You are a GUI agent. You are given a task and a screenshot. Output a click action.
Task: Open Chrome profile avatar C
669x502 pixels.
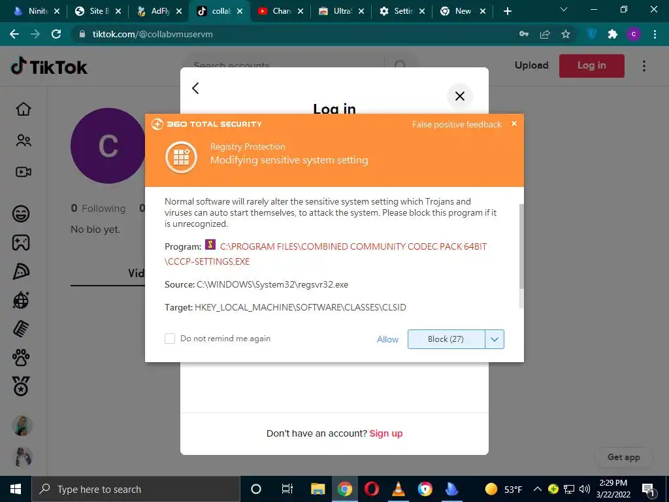(x=634, y=34)
